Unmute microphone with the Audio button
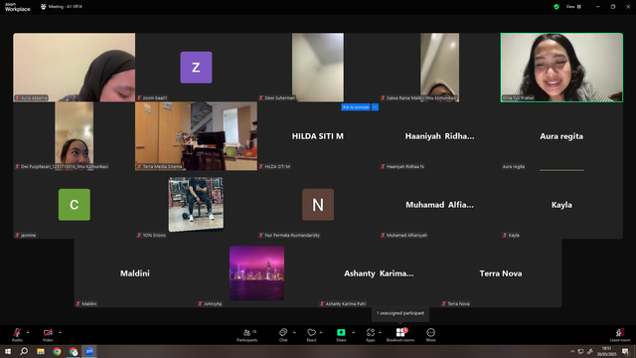636x358 pixels. click(17, 334)
